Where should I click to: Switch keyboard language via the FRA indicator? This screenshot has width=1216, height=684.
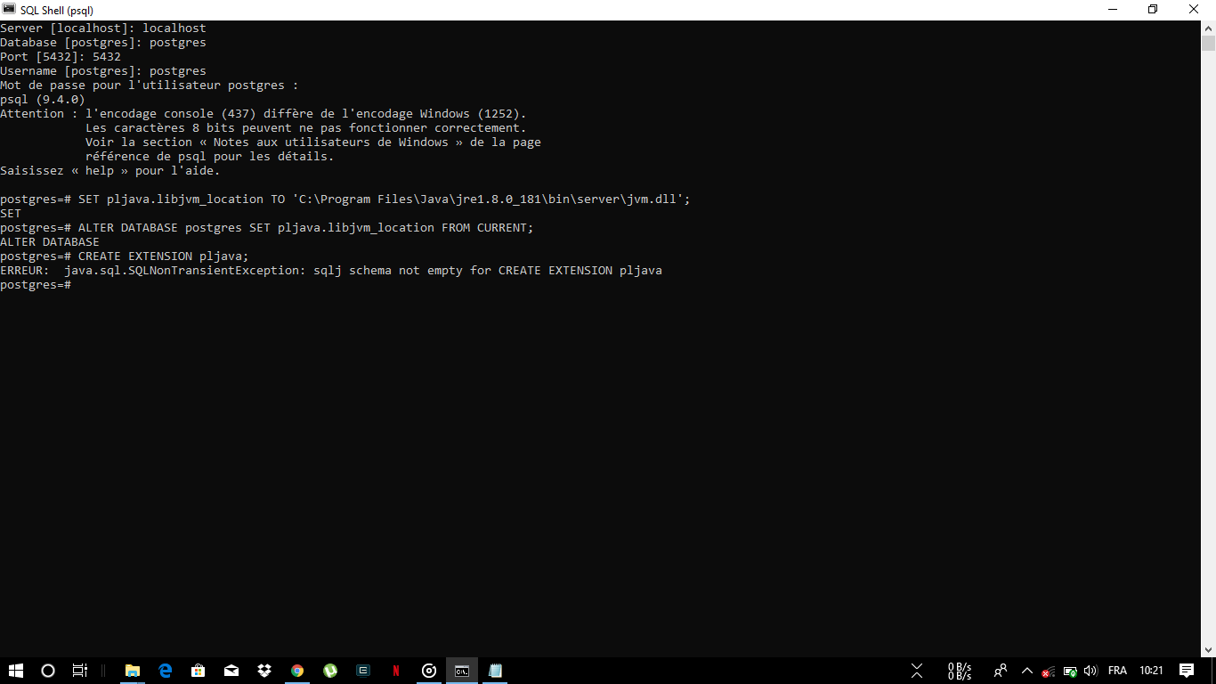pyautogui.click(x=1118, y=671)
